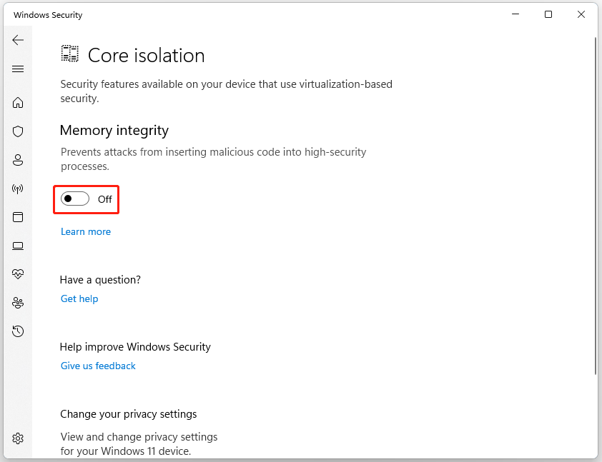Open Device security via the laptop icon
This screenshot has width=602, height=462.
pyautogui.click(x=17, y=246)
